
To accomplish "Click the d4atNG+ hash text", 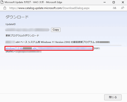I will pyautogui.click(x=23, y=52).
